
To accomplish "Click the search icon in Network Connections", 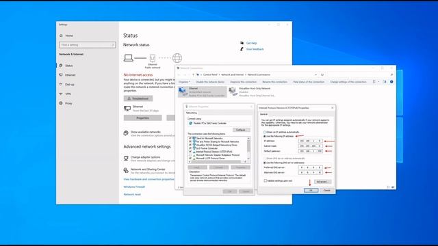I will click(x=391, y=74).
